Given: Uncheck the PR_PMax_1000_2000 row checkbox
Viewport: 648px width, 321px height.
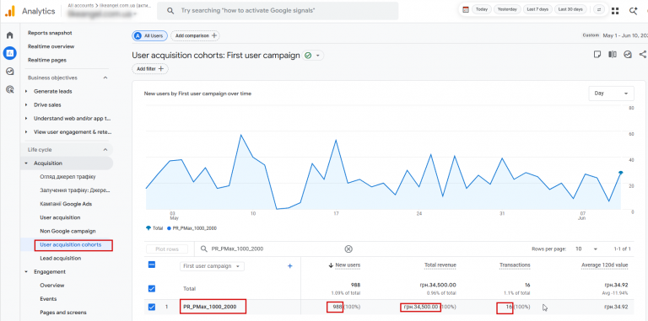Looking at the screenshot, I should pos(152,307).
